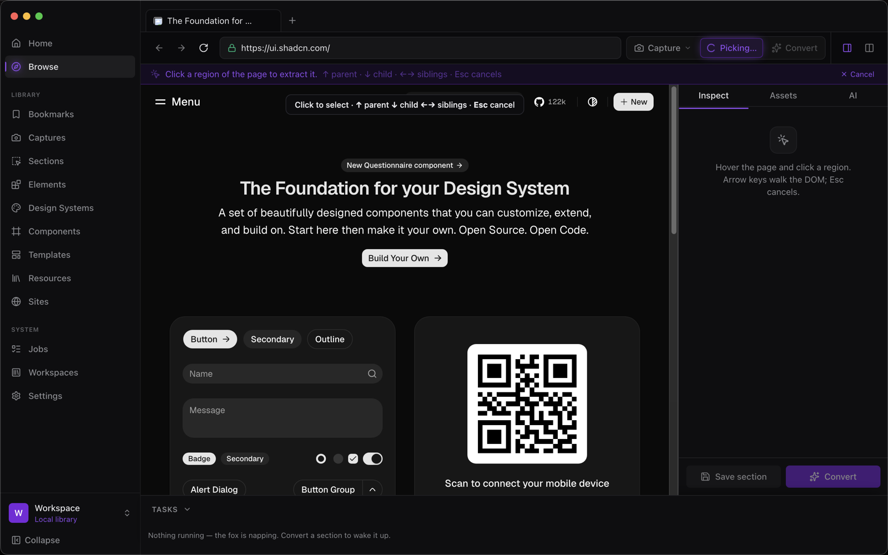Open Resources in the library
888x555 pixels.
click(x=70, y=278)
